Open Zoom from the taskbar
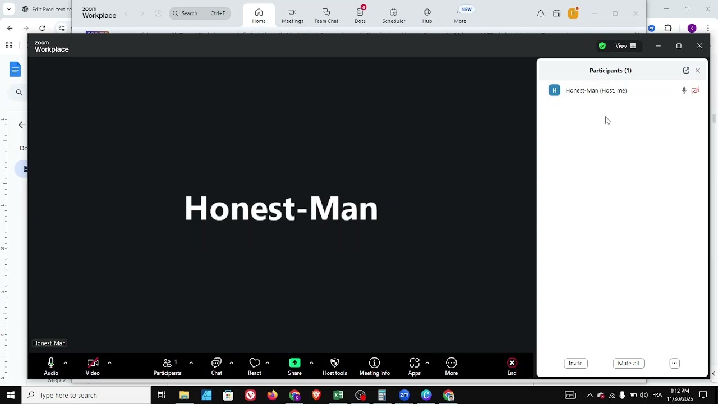Image resolution: width=718 pixels, height=404 pixels. coord(404,395)
